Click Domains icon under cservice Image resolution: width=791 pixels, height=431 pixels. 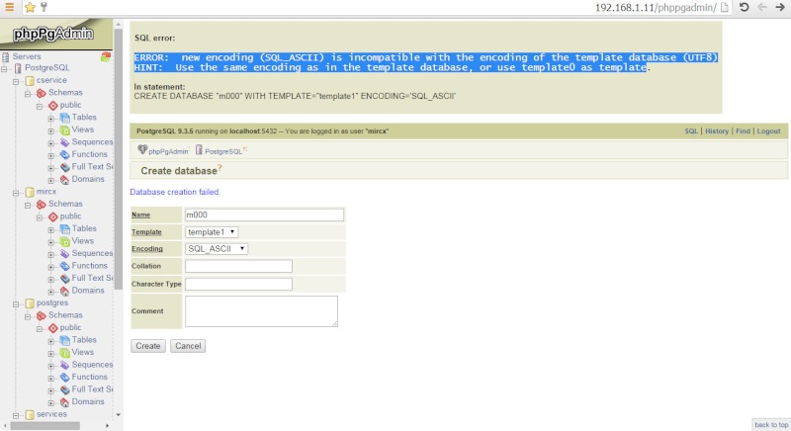click(64, 180)
